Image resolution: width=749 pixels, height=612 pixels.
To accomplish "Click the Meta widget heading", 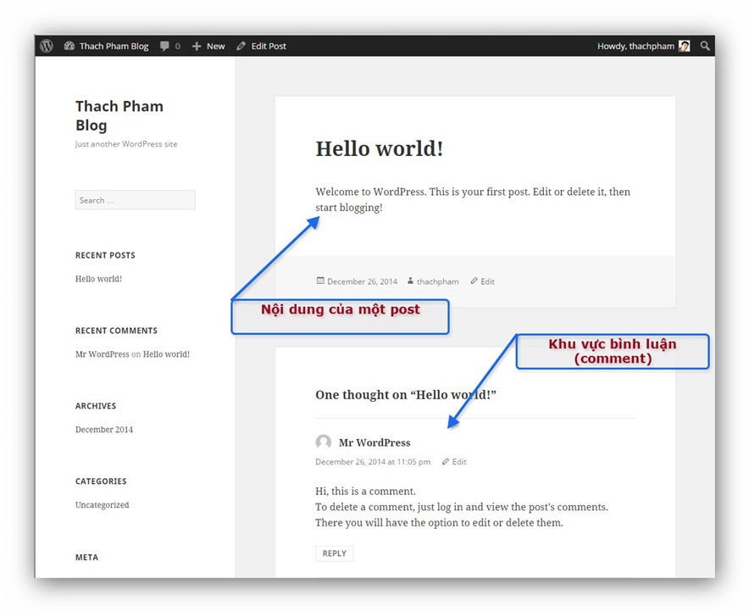I will point(86,557).
